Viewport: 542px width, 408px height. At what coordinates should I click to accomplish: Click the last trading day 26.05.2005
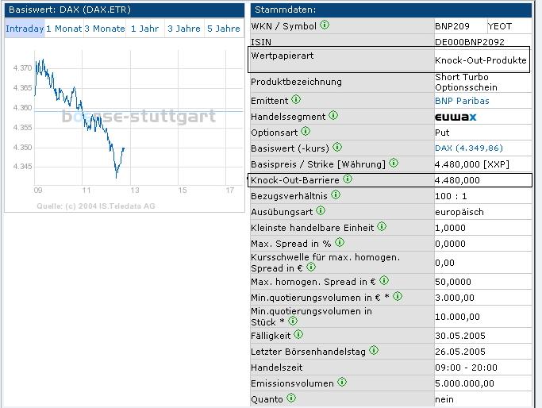pos(460,352)
